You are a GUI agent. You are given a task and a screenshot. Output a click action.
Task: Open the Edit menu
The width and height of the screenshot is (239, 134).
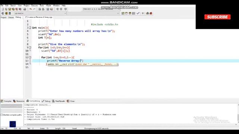click(x=7, y=6)
